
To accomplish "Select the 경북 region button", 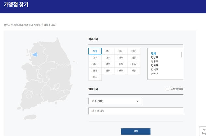I will click(x=95, y=71).
